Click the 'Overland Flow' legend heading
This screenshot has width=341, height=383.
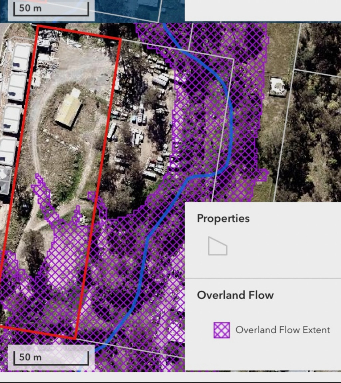tap(235, 295)
